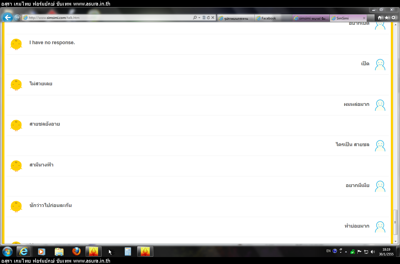Click the volume speaker tray icon

[x=373, y=252]
